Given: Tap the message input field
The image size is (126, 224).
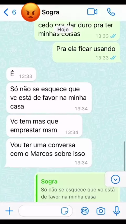Looking at the screenshot, I should click(46, 211).
